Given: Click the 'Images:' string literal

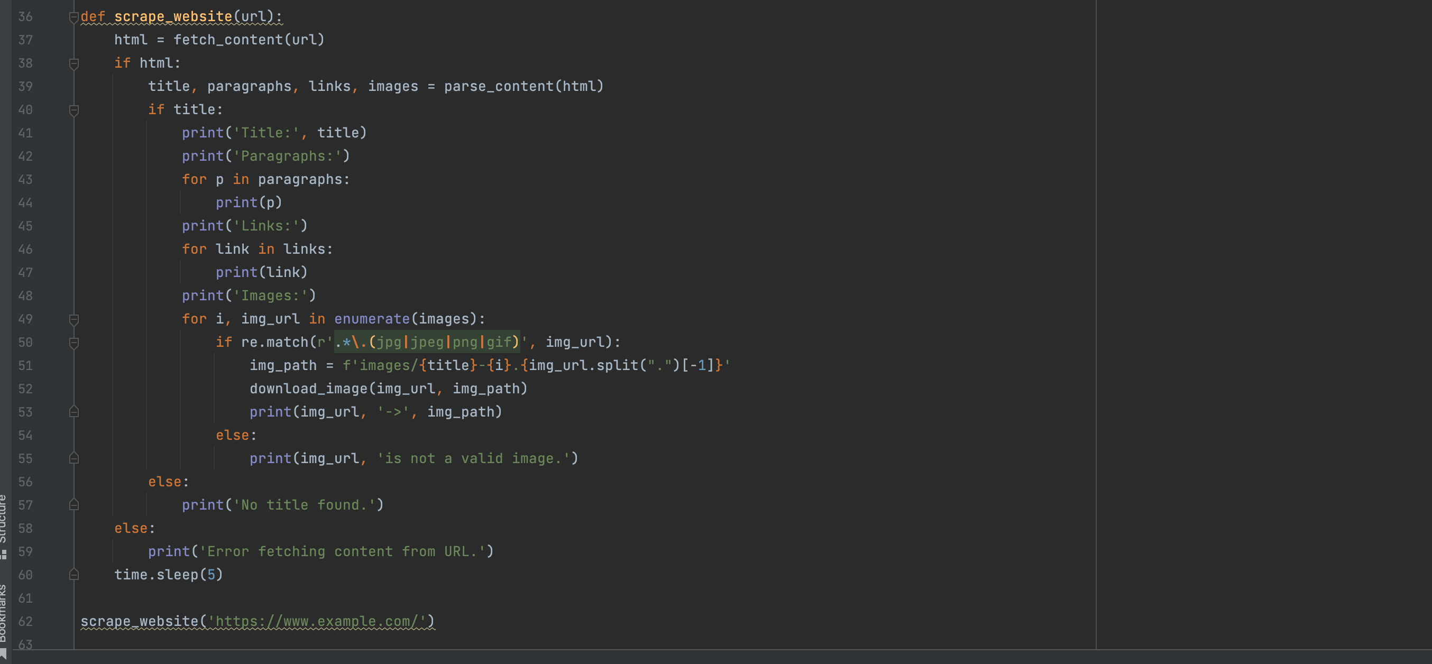Looking at the screenshot, I should 270,296.
